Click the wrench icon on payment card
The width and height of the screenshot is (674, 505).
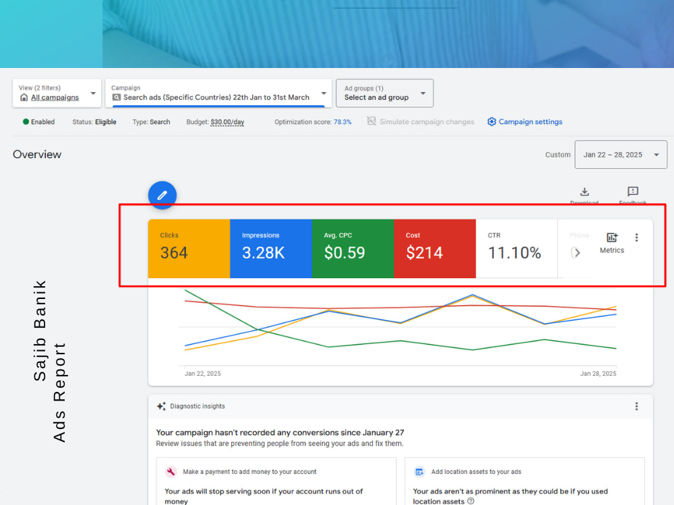tap(171, 471)
